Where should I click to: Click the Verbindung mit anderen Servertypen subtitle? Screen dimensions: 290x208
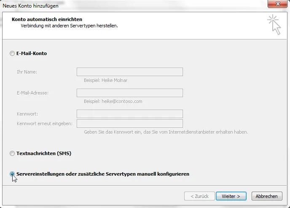[x=69, y=26]
